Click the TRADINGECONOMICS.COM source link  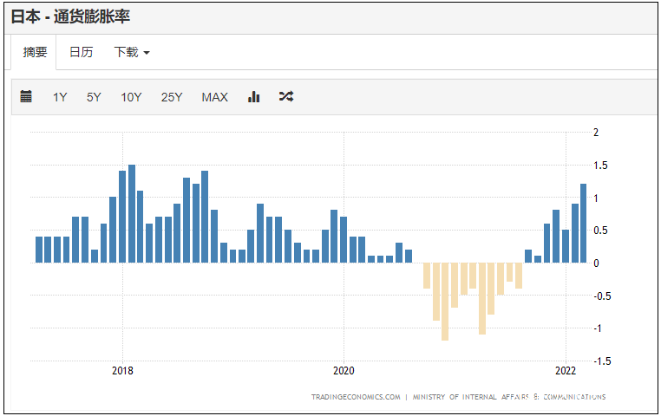356,397
